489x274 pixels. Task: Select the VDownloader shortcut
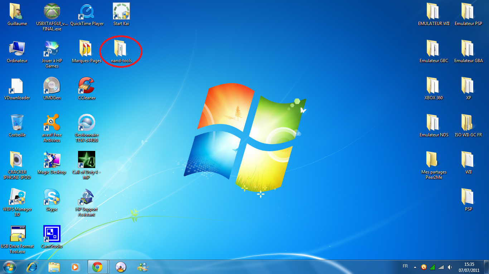coord(17,89)
